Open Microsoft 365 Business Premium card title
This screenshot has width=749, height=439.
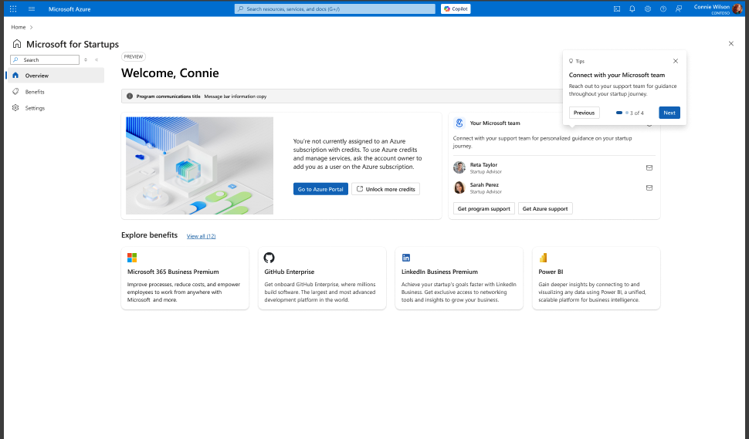tap(173, 272)
